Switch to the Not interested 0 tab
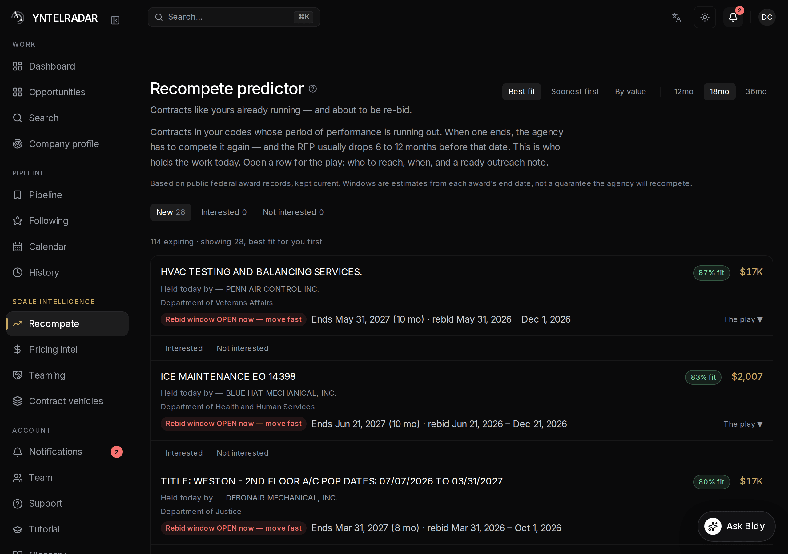Image resolution: width=788 pixels, height=554 pixels. 293,212
